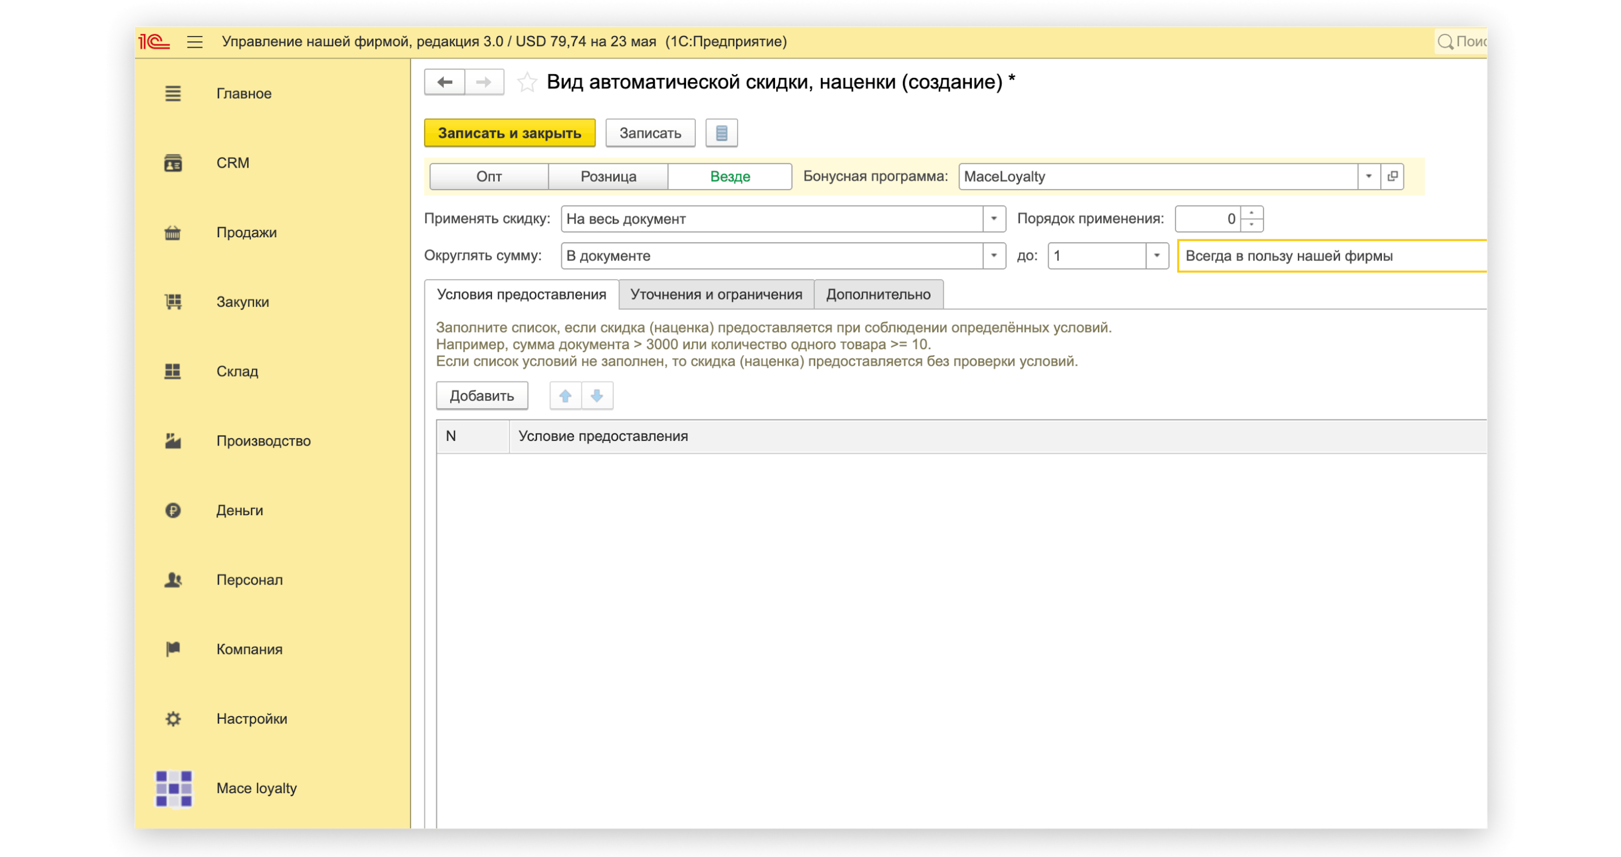Click the search magnifier icon
The width and height of the screenshot is (1621, 857).
click(1445, 42)
